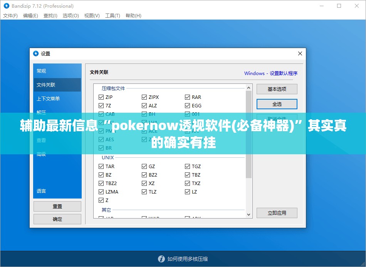The image size is (366, 267).
Task: Select the 常规 settings tab
Action: pyautogui.click(x=57, y=71)
